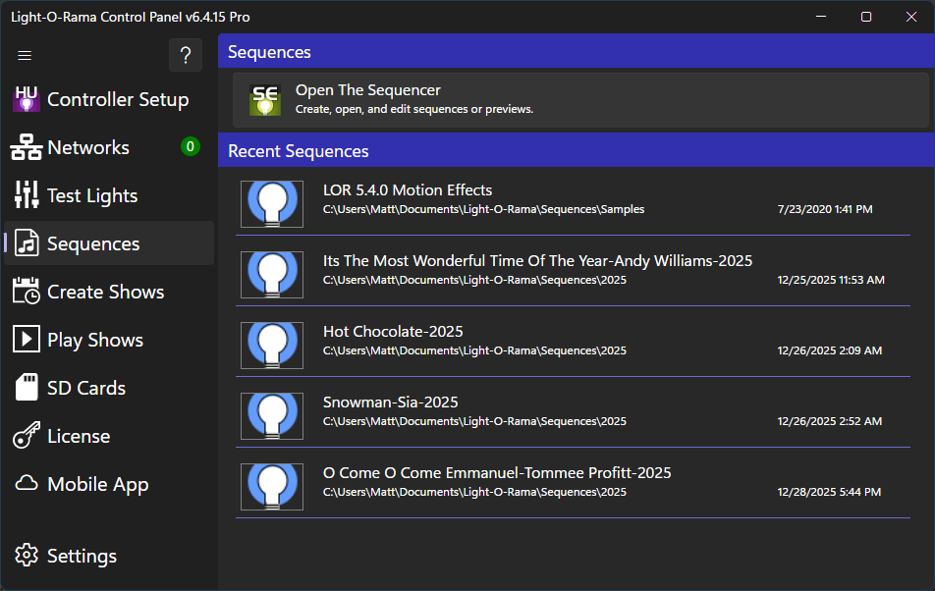Click the 7/23/2020 1:41 PM timestamp
This screenshot has width=935, height=591.
click(x=825, y=209)
